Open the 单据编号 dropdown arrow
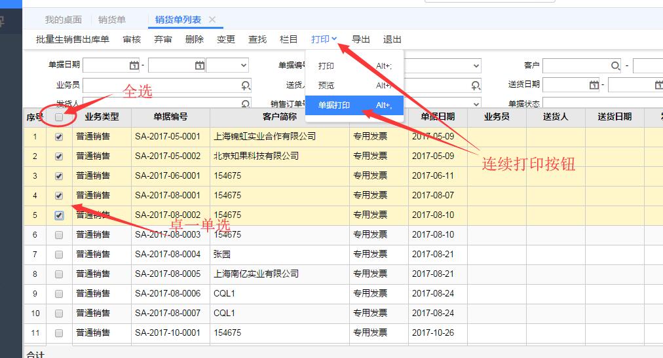663x358 pixels. click(476, 65)
